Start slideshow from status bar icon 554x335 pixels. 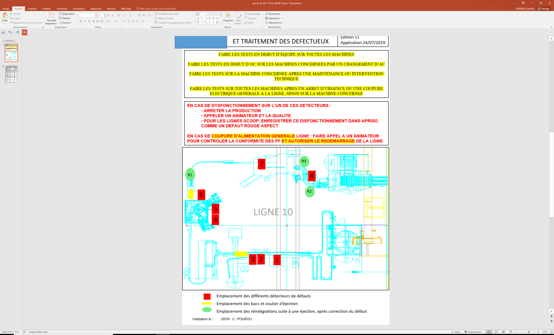pos(511,332)
